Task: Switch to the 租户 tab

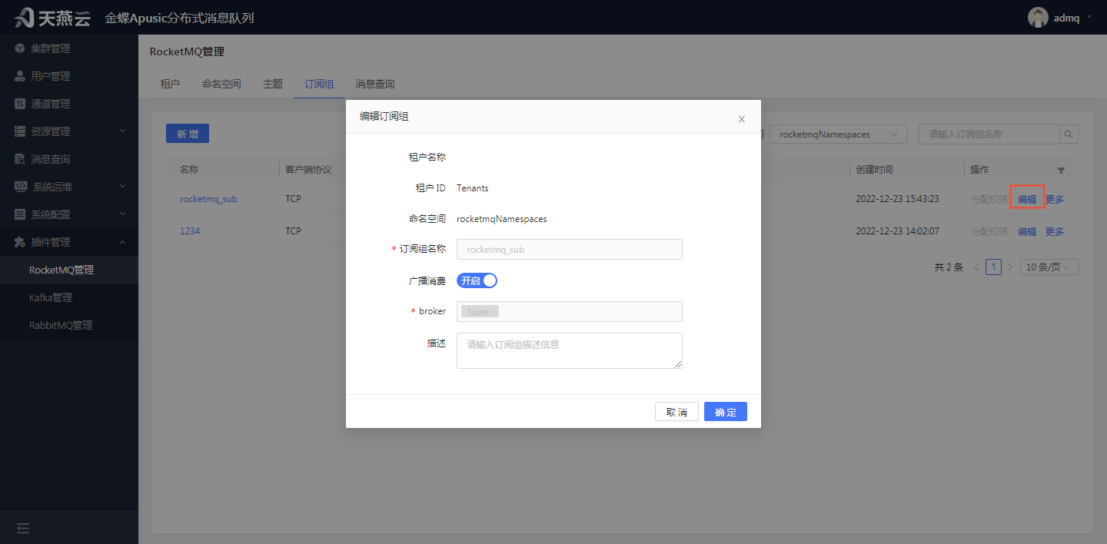Action: 170,84
